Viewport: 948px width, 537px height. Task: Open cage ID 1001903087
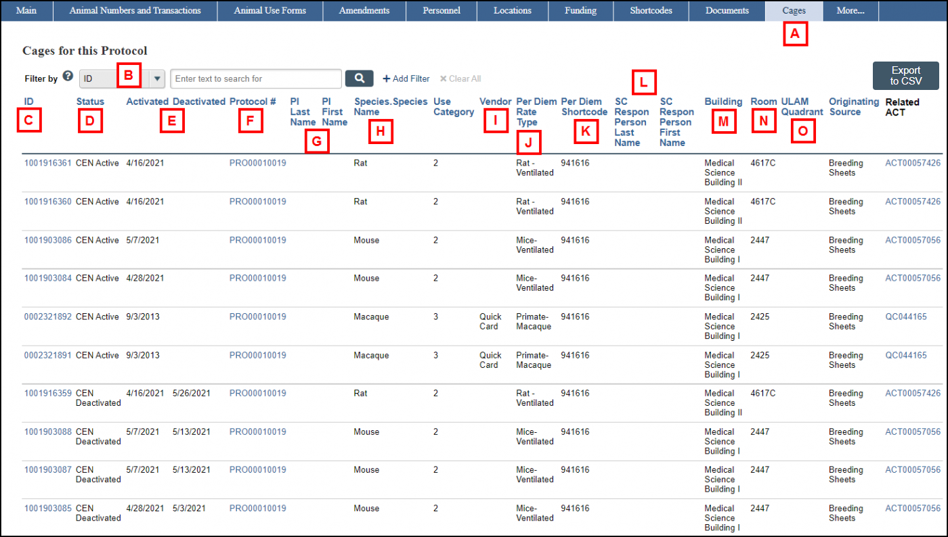47,469
